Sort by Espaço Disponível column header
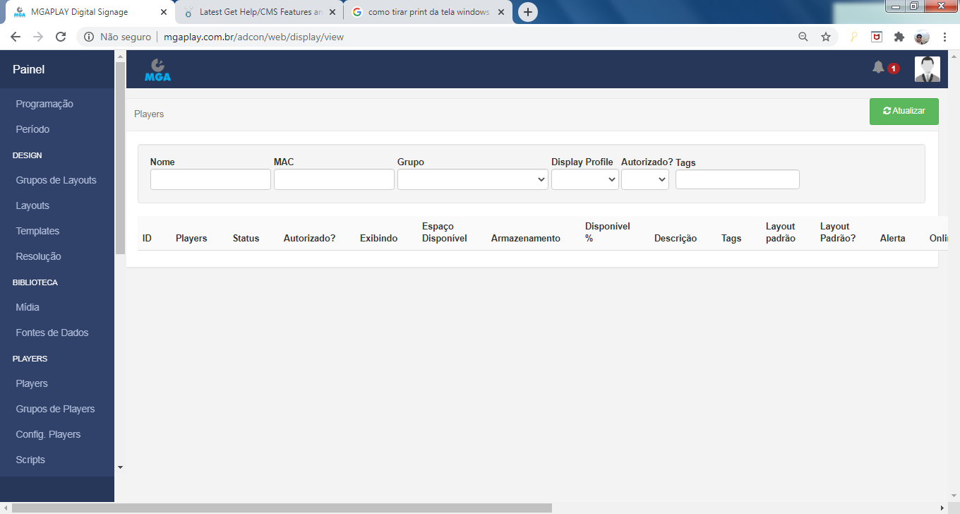The height and width of the screenshot is (514, 960). click(445, 232)
